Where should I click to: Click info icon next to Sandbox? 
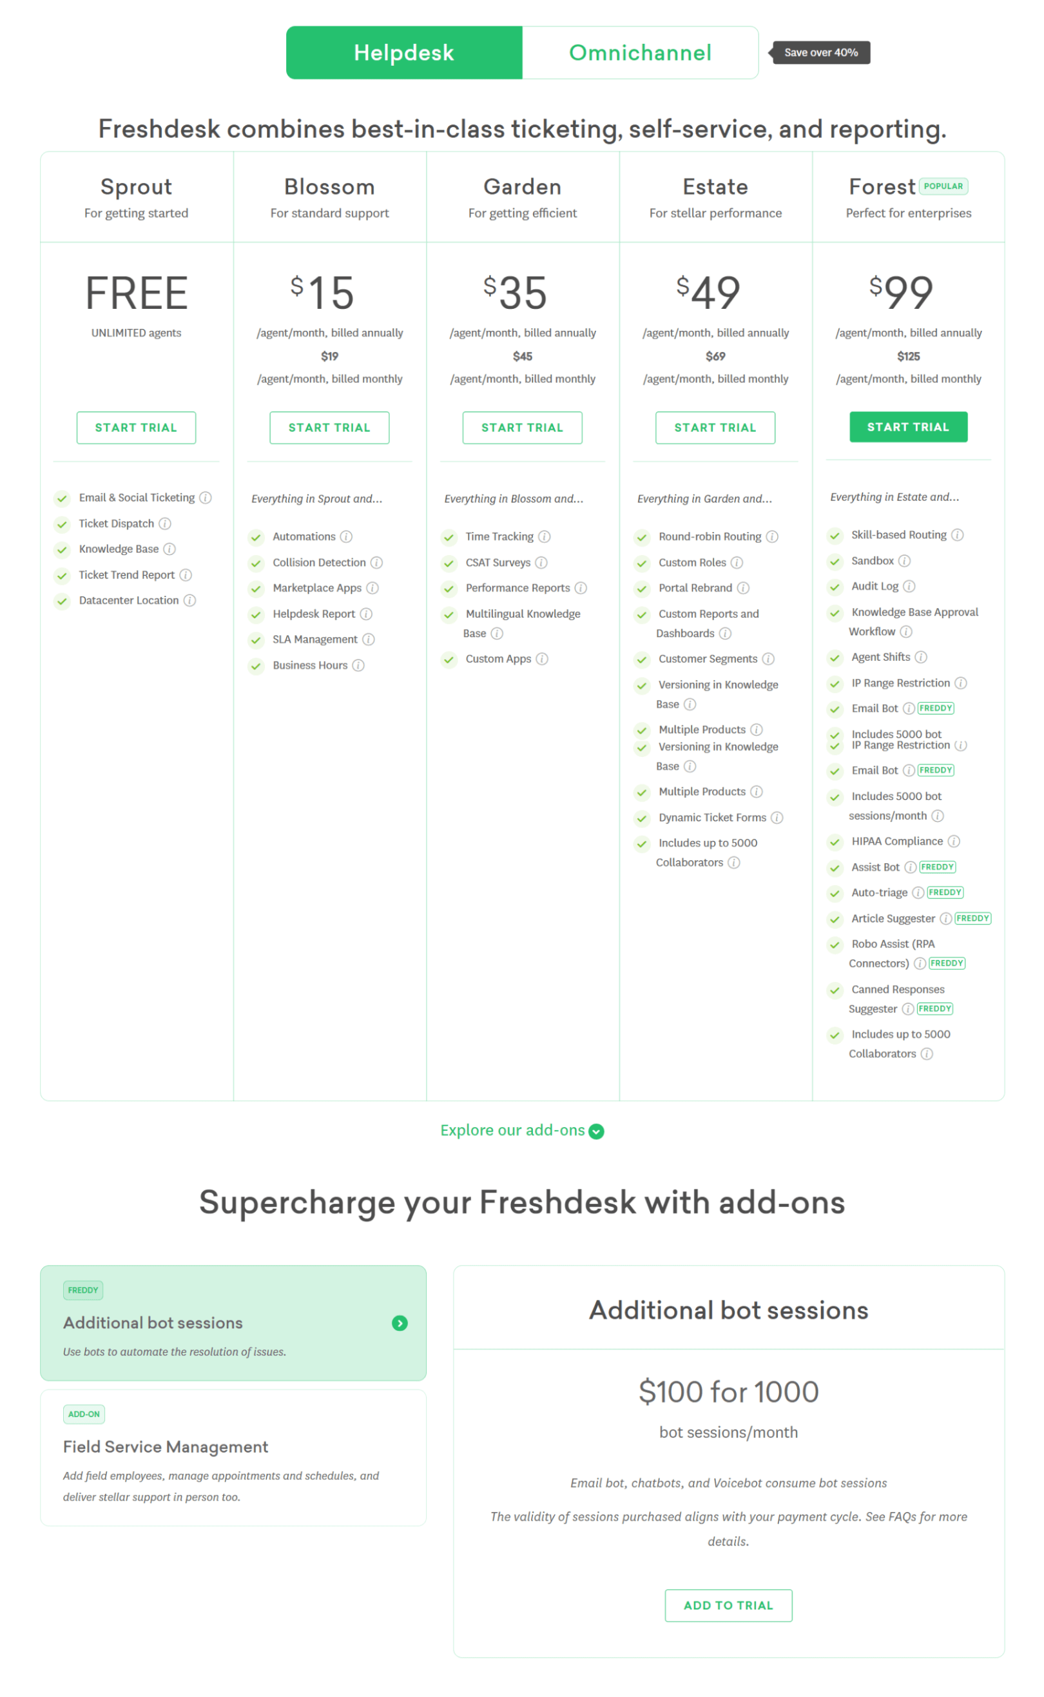point(904,561)
